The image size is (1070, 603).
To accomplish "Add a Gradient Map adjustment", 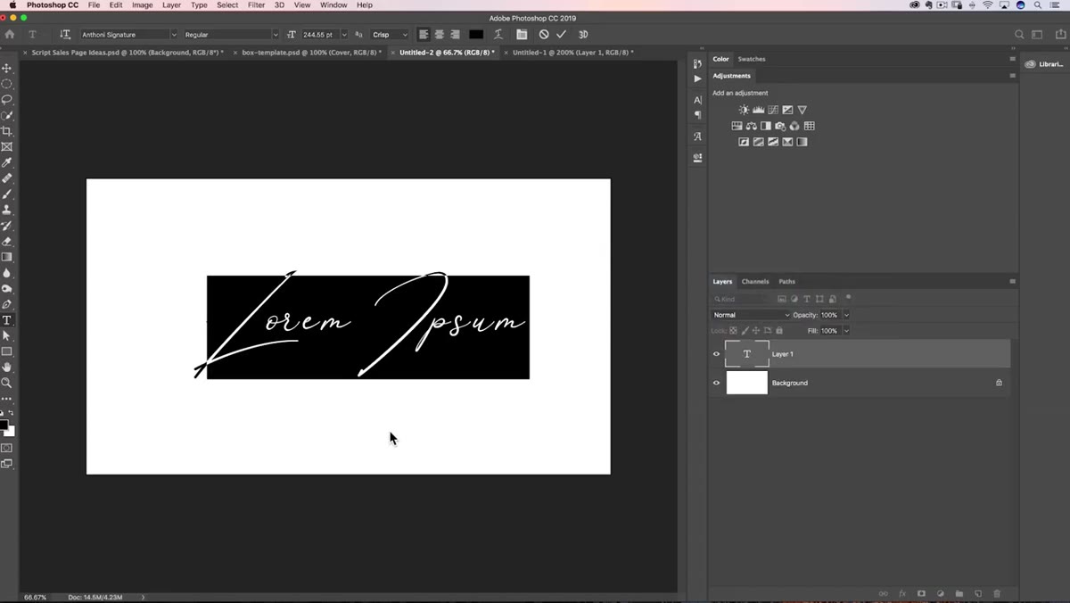I will pos(802,142).
